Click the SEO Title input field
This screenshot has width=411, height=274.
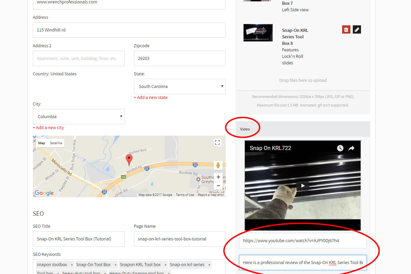click(x=79, y=239)
